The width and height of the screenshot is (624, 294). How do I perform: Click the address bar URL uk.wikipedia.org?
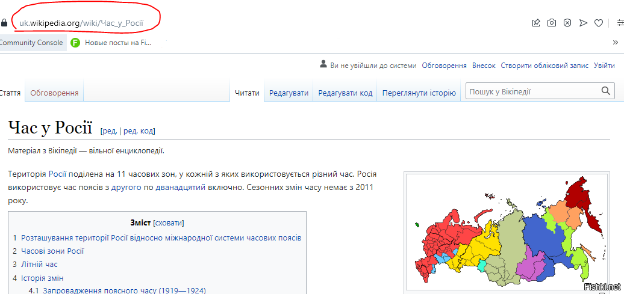[x=81, y=23]
